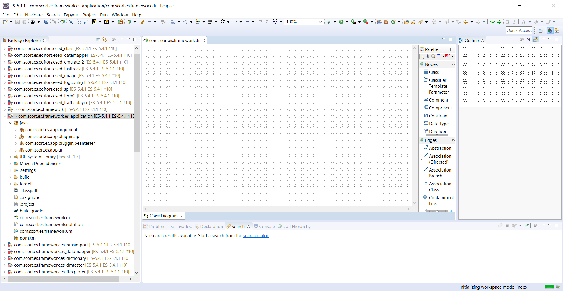563x291 pixels.
Task: Pin the Nodes palette drawer open
Action: [x=453, y=64]
